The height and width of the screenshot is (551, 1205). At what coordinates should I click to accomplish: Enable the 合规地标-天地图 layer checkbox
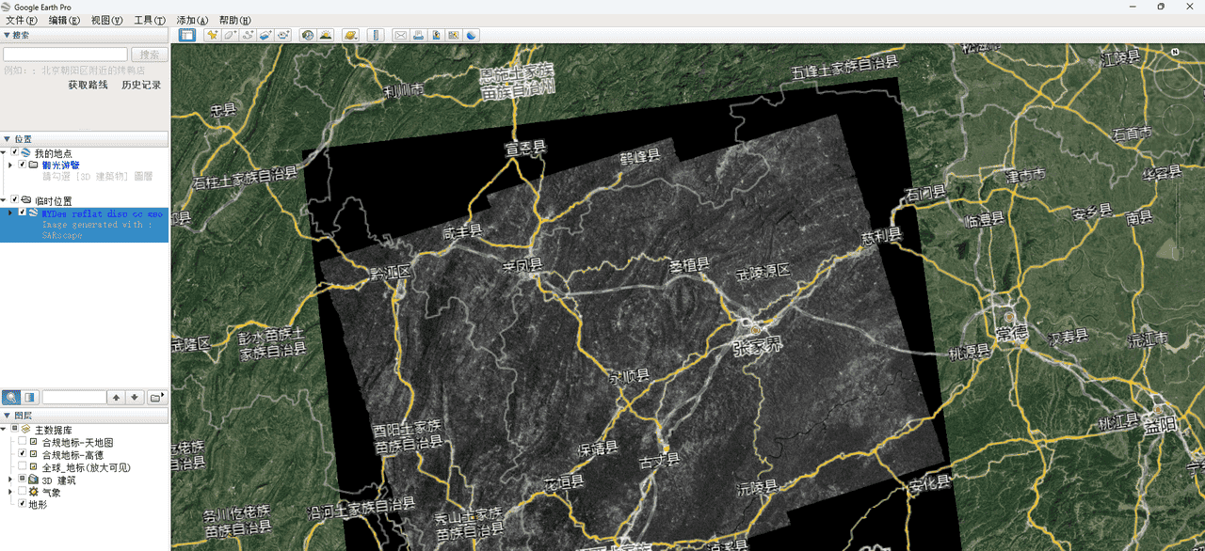23,442
